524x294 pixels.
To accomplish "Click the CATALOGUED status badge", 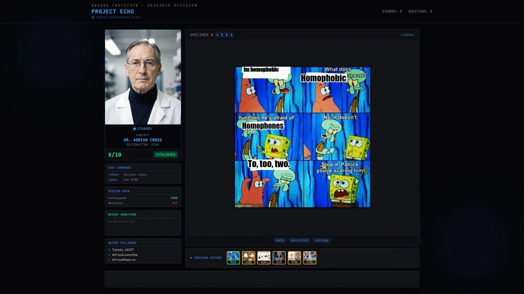I will click(x=165, y=155).
